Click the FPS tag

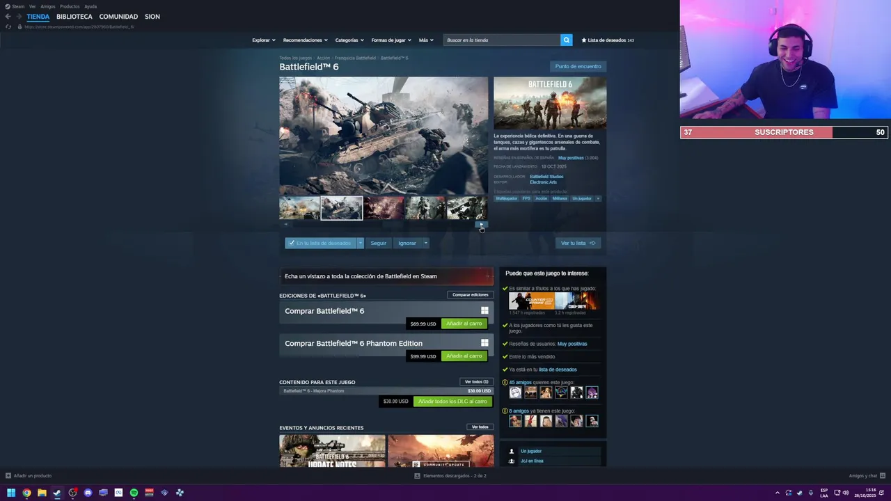(526, 198)
